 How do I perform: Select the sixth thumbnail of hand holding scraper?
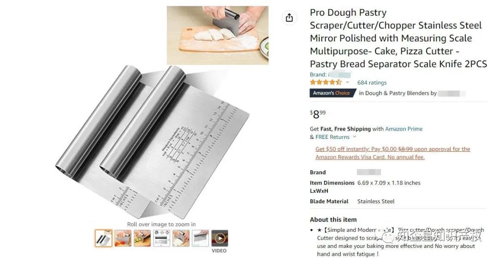click(x=201, y=238)
